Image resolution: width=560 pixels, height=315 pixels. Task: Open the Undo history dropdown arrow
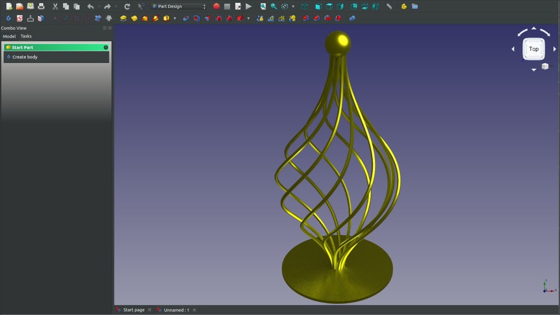click(x=98, y=7)
